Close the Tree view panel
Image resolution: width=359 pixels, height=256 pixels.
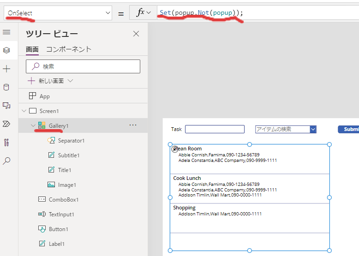coord(136,34)
